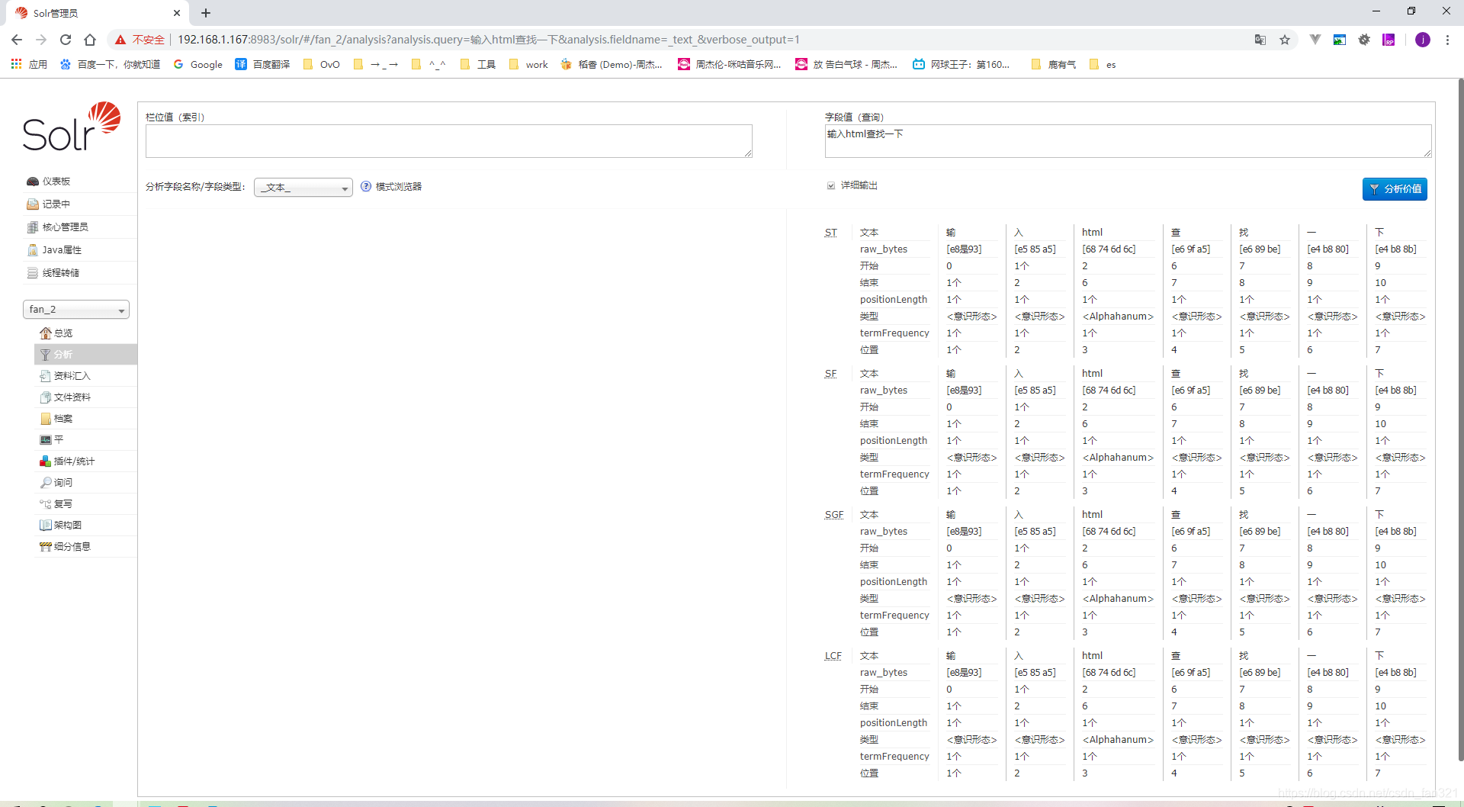
Task: Open the translate page icon in address bar
Action: [1260, 40]
